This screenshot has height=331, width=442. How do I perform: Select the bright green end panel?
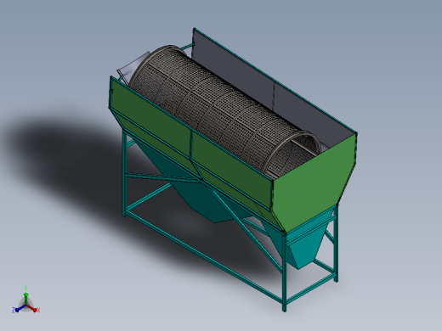point(314,184)
